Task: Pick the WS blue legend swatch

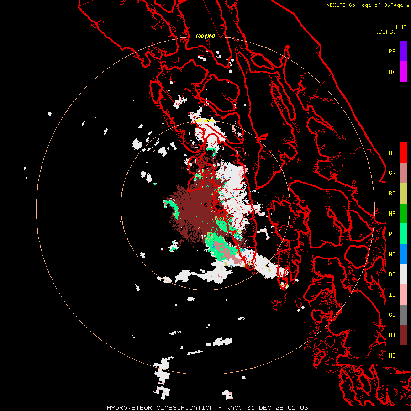Action: coord(403,254)
